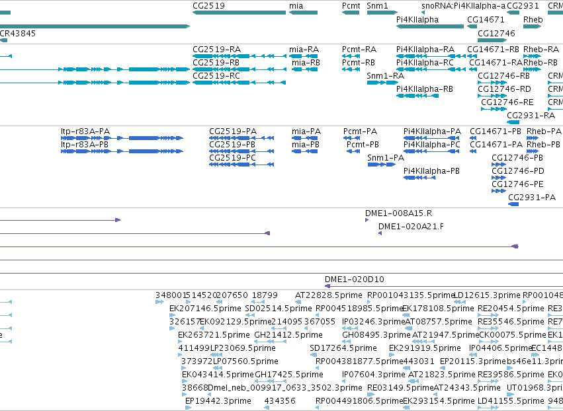The width and height of the screenshot is (563, 411).
Task: Select BAC end DME1-020A21.F
Action: tap(411, 227)
